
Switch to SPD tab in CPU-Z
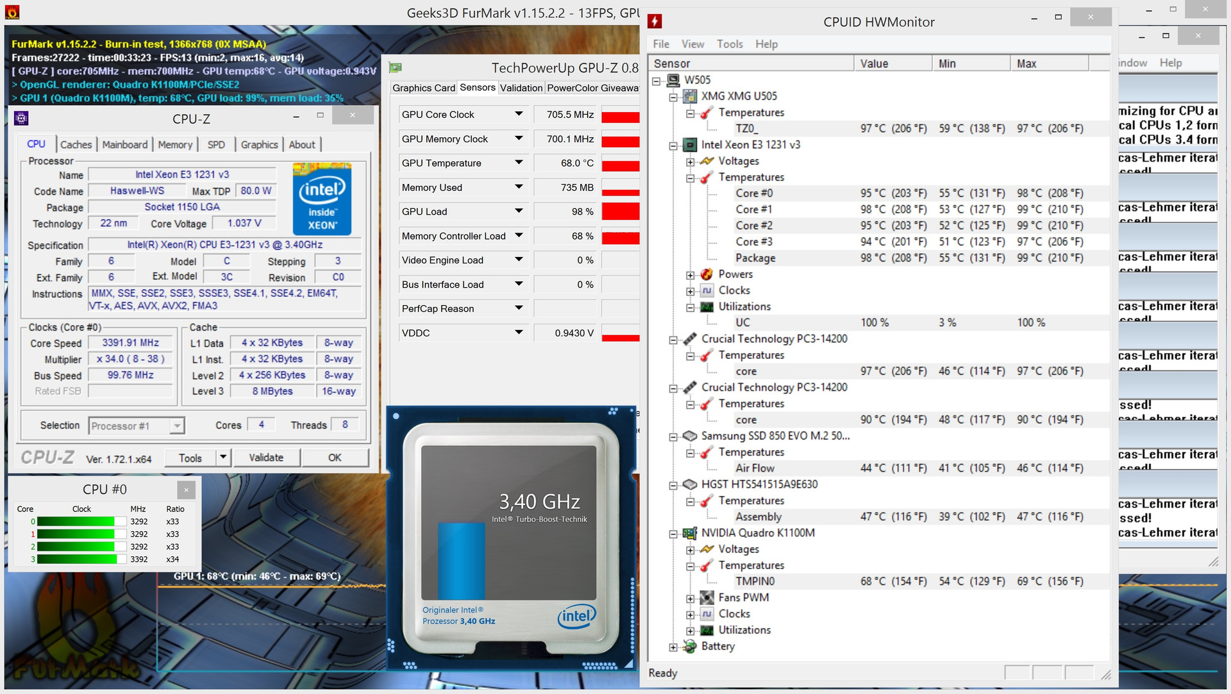(x=216, y=145)
